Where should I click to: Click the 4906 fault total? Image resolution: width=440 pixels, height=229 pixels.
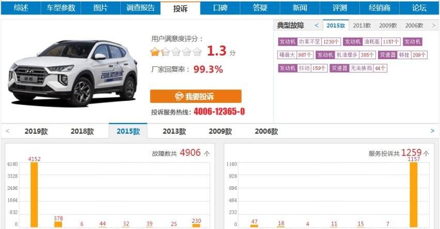pos(190,153)
